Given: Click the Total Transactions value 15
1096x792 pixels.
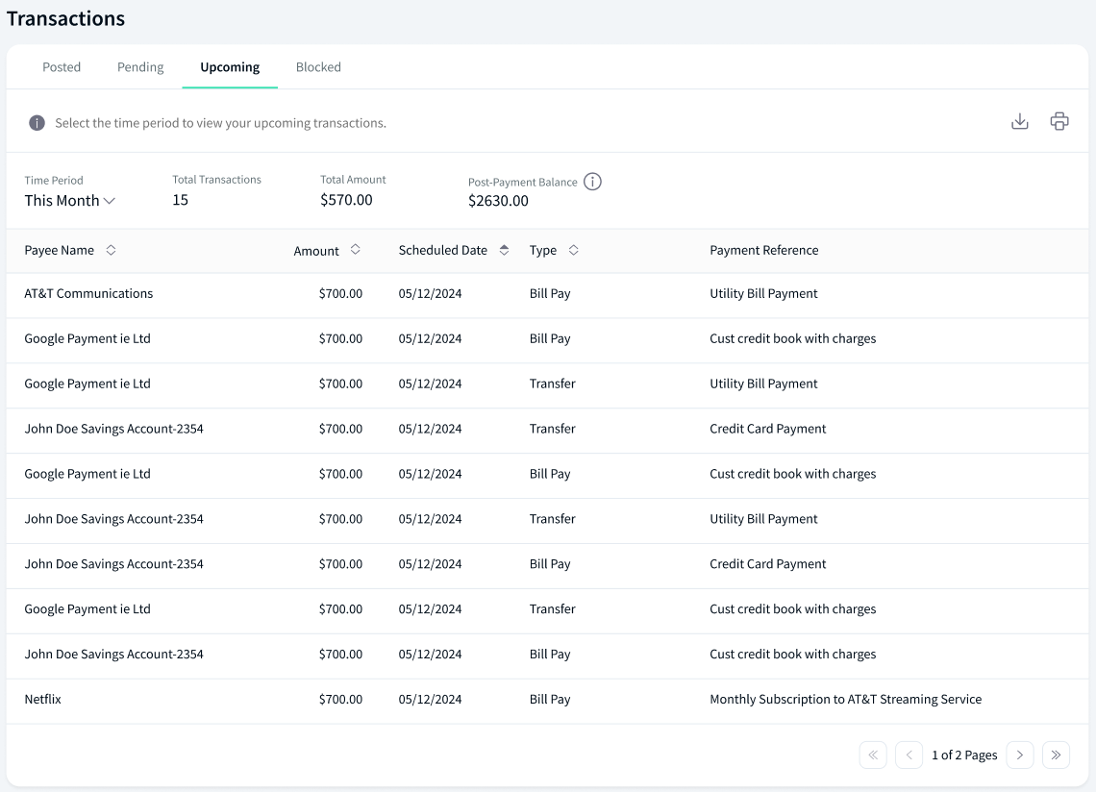Looking at the screenshot, I should point(181,200).
